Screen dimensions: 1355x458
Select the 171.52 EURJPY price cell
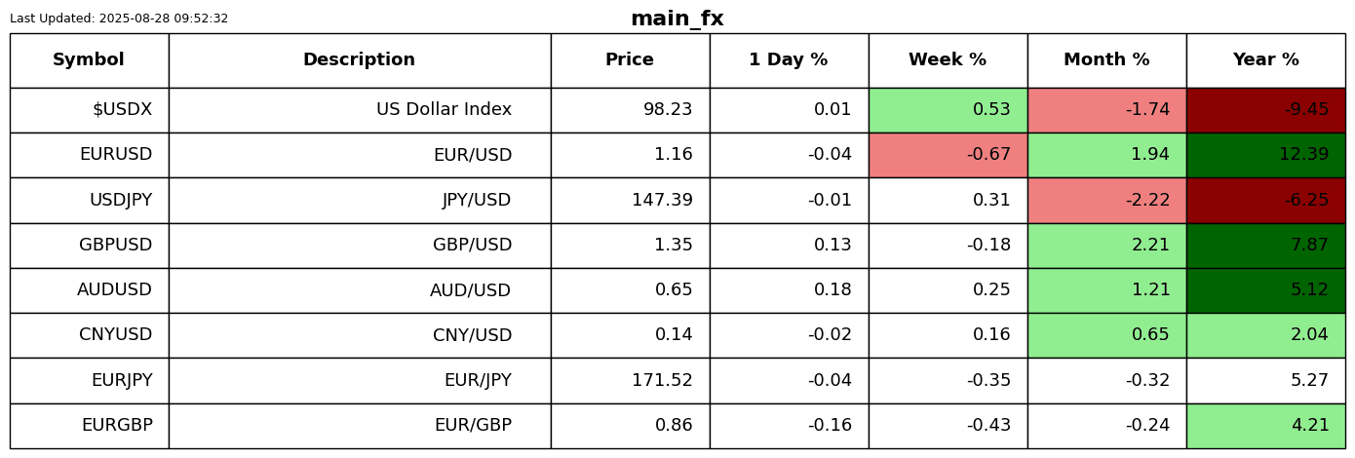630,381
